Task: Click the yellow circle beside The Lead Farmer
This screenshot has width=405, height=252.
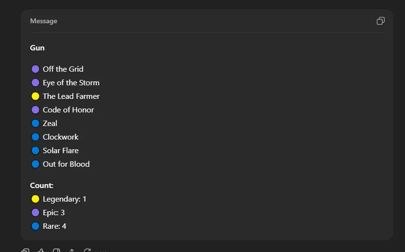Action: pos(35,96)
